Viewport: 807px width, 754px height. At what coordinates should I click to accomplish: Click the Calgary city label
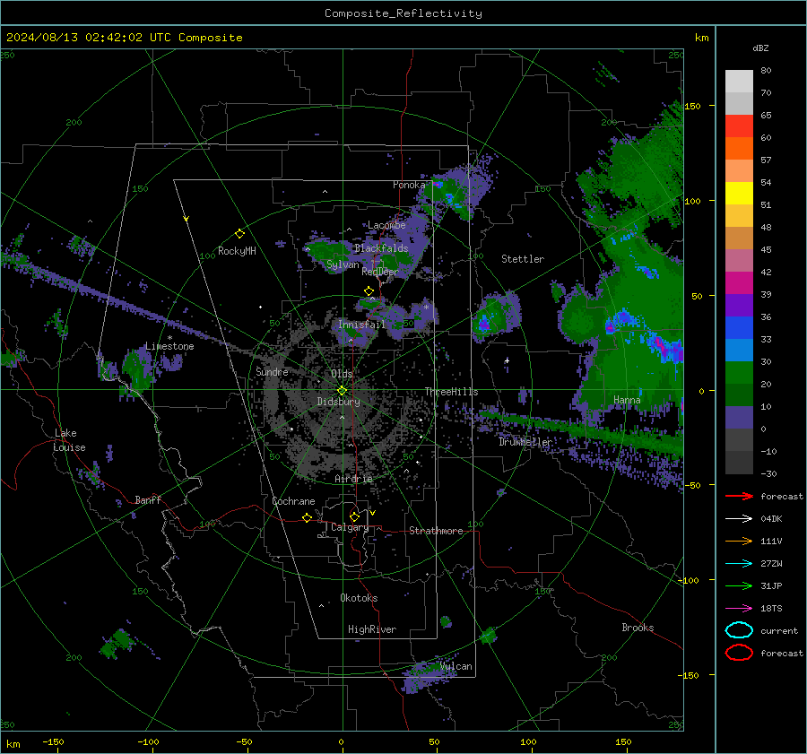(x=350, y=527)
